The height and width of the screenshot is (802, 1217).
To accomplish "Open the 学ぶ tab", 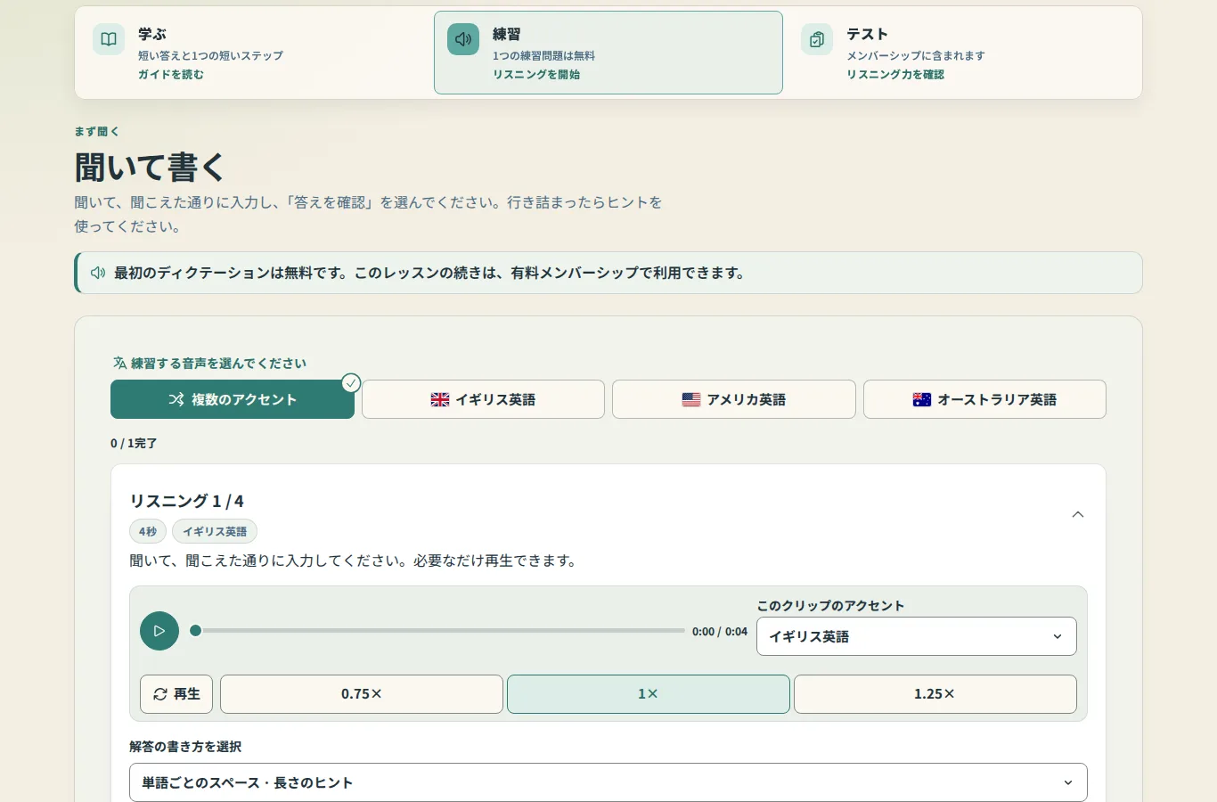I will tap(254, 53).
